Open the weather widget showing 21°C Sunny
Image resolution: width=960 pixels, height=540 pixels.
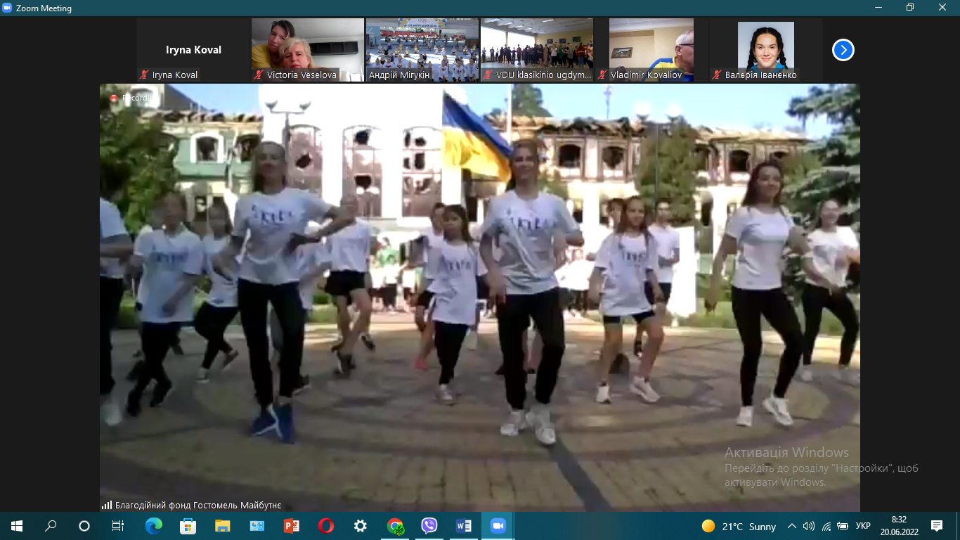[x=739, y=526]
